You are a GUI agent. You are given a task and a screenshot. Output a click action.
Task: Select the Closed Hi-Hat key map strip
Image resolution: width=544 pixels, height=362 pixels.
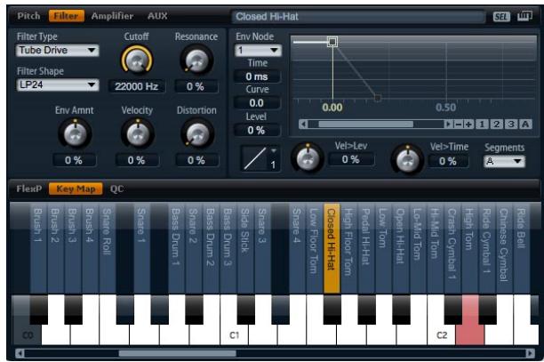tap(332, 248)
